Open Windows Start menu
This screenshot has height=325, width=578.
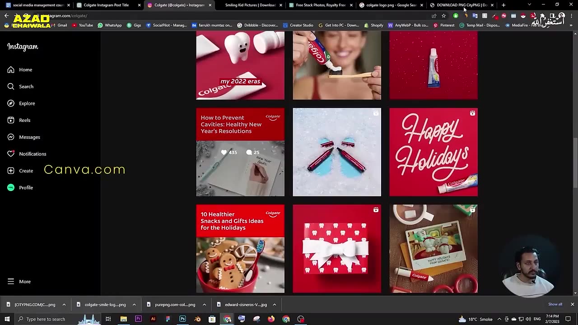[x=7, y=319]
